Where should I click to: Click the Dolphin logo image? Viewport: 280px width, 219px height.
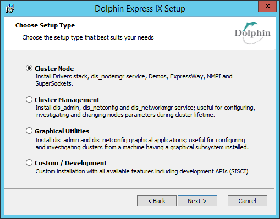(x=252, y=33)
